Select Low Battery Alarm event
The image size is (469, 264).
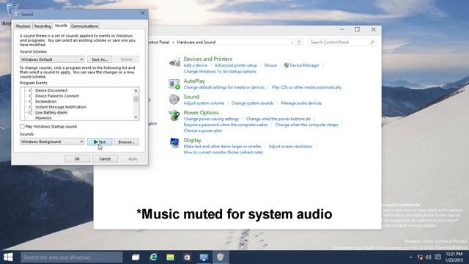coord(51,112)
